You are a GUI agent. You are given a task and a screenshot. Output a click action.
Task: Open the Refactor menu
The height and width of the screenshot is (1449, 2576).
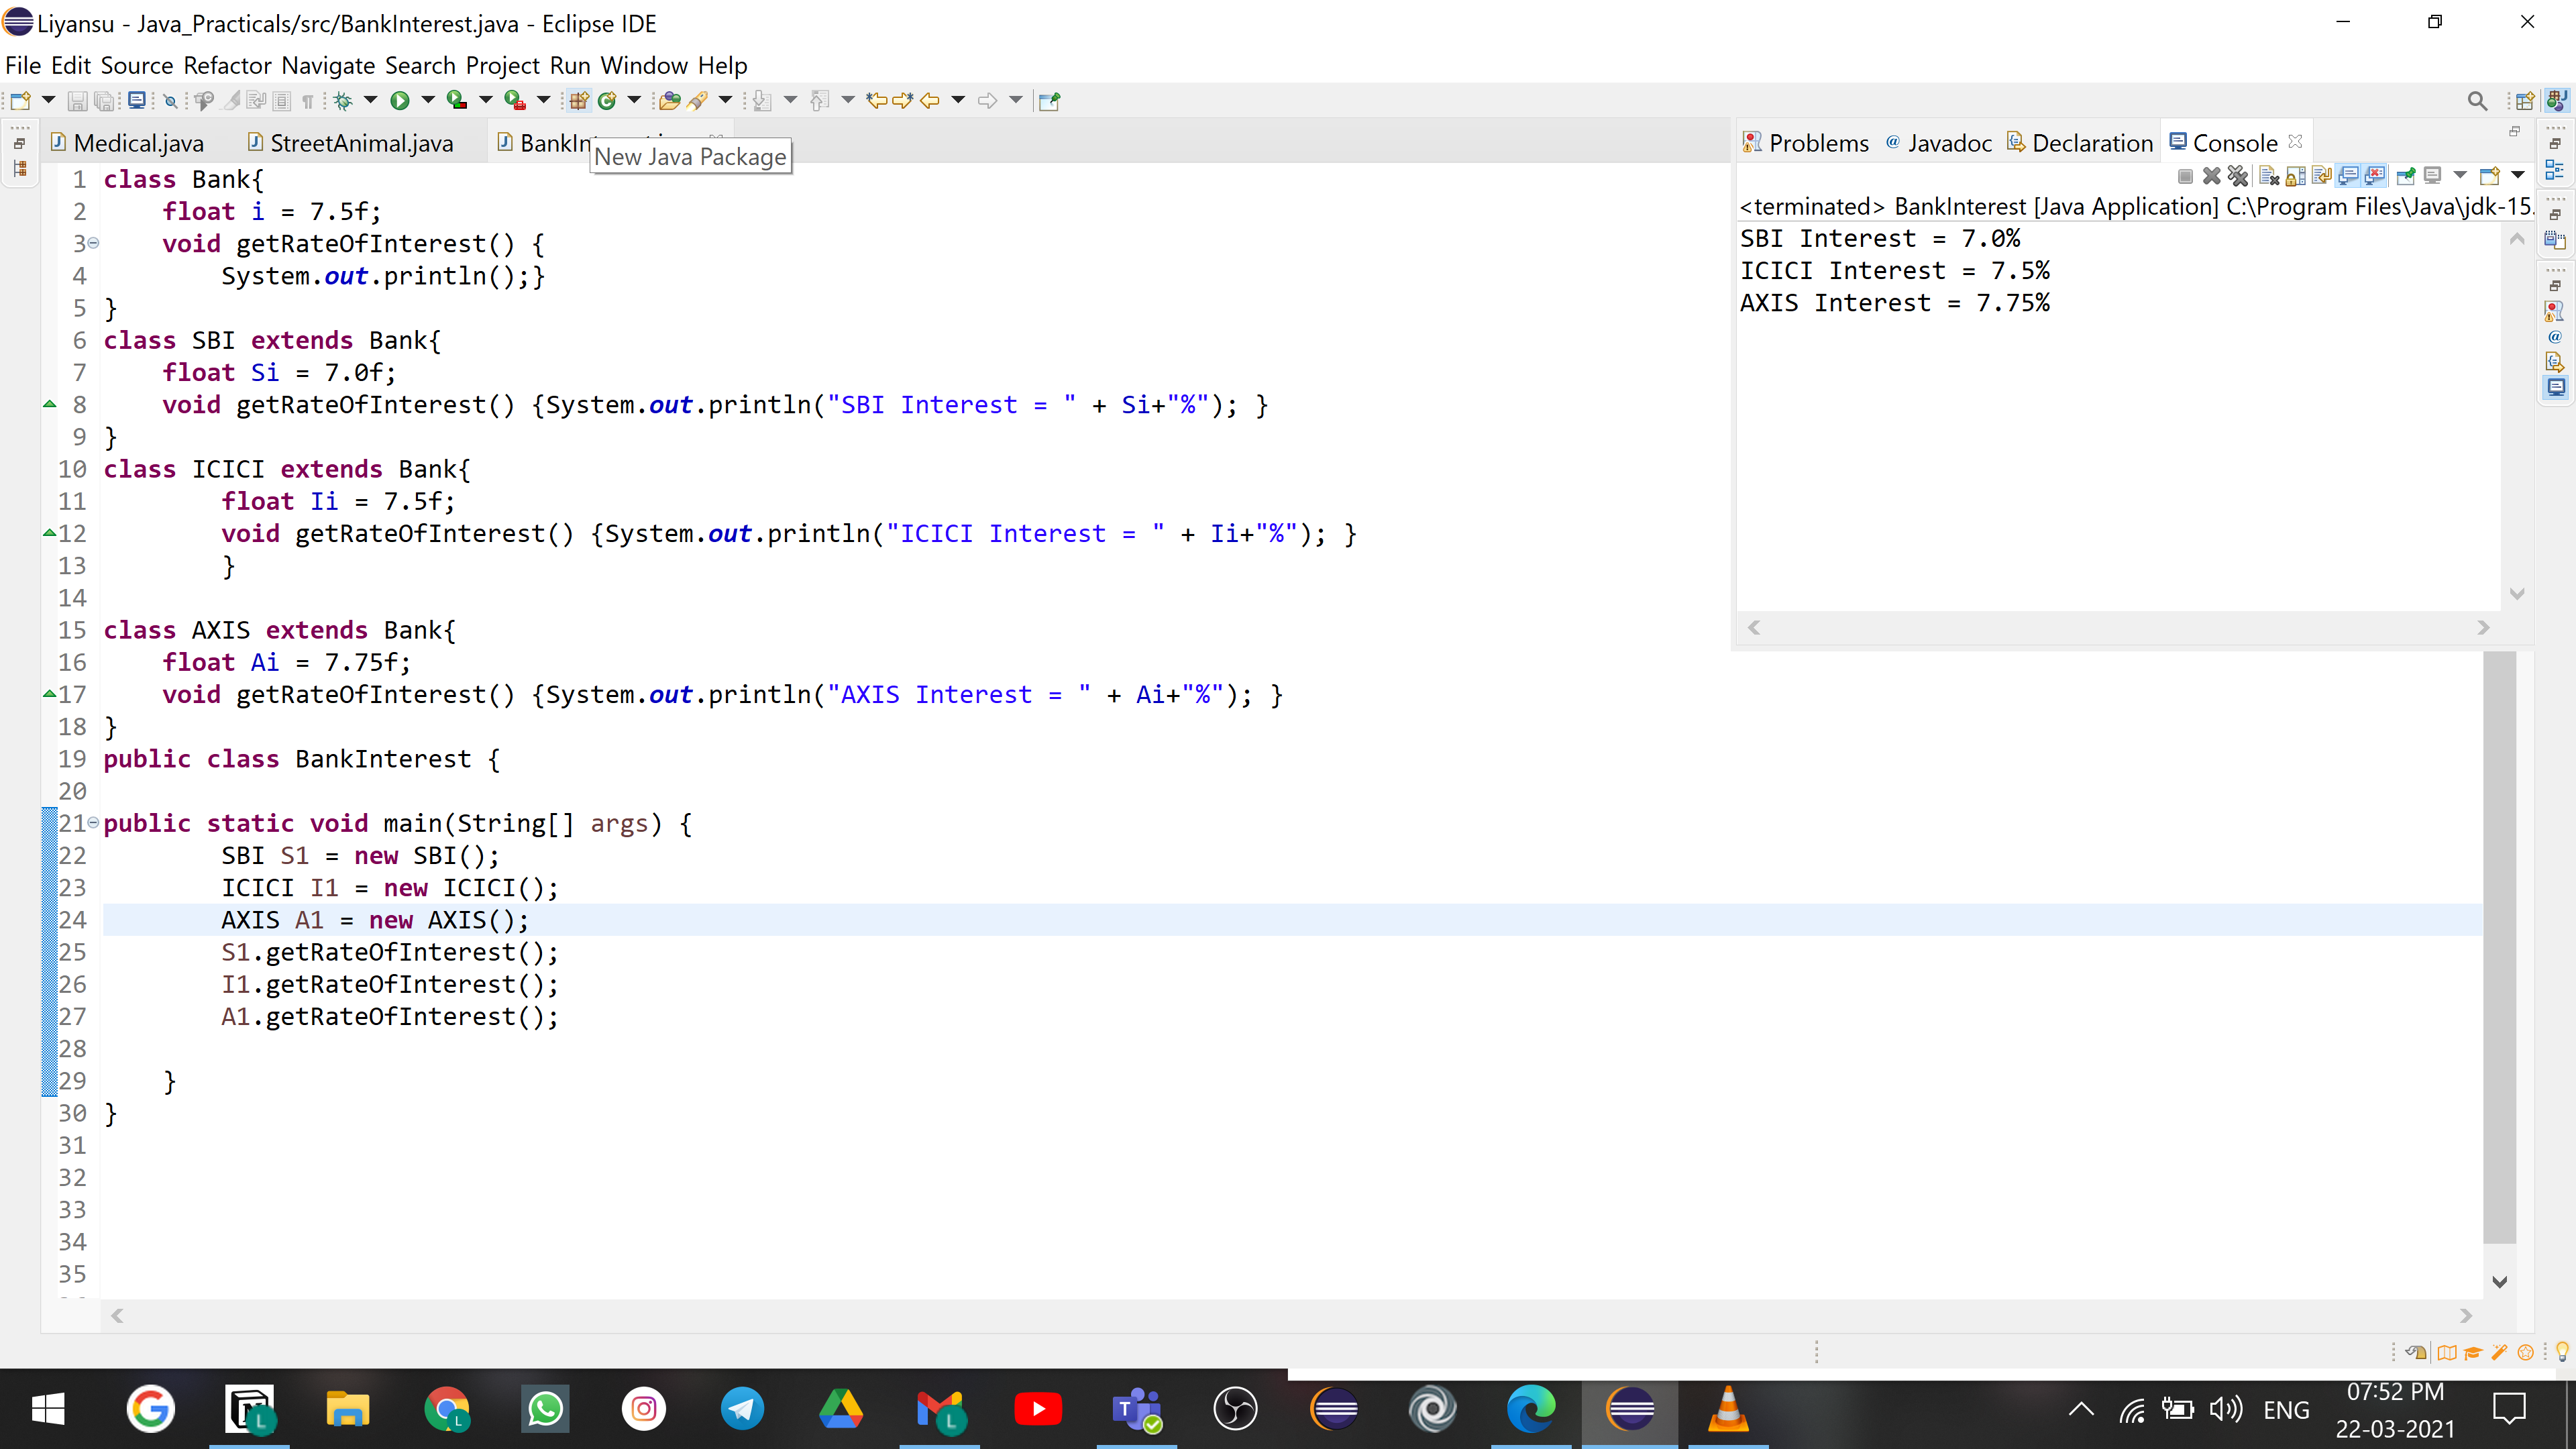(x=227, y=66)
